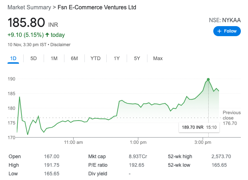Click the 10 Nov, 3:30 pm IST timestamp
Image resolution: width=248 pixels, height=180 pixels.
coord(27,45)
